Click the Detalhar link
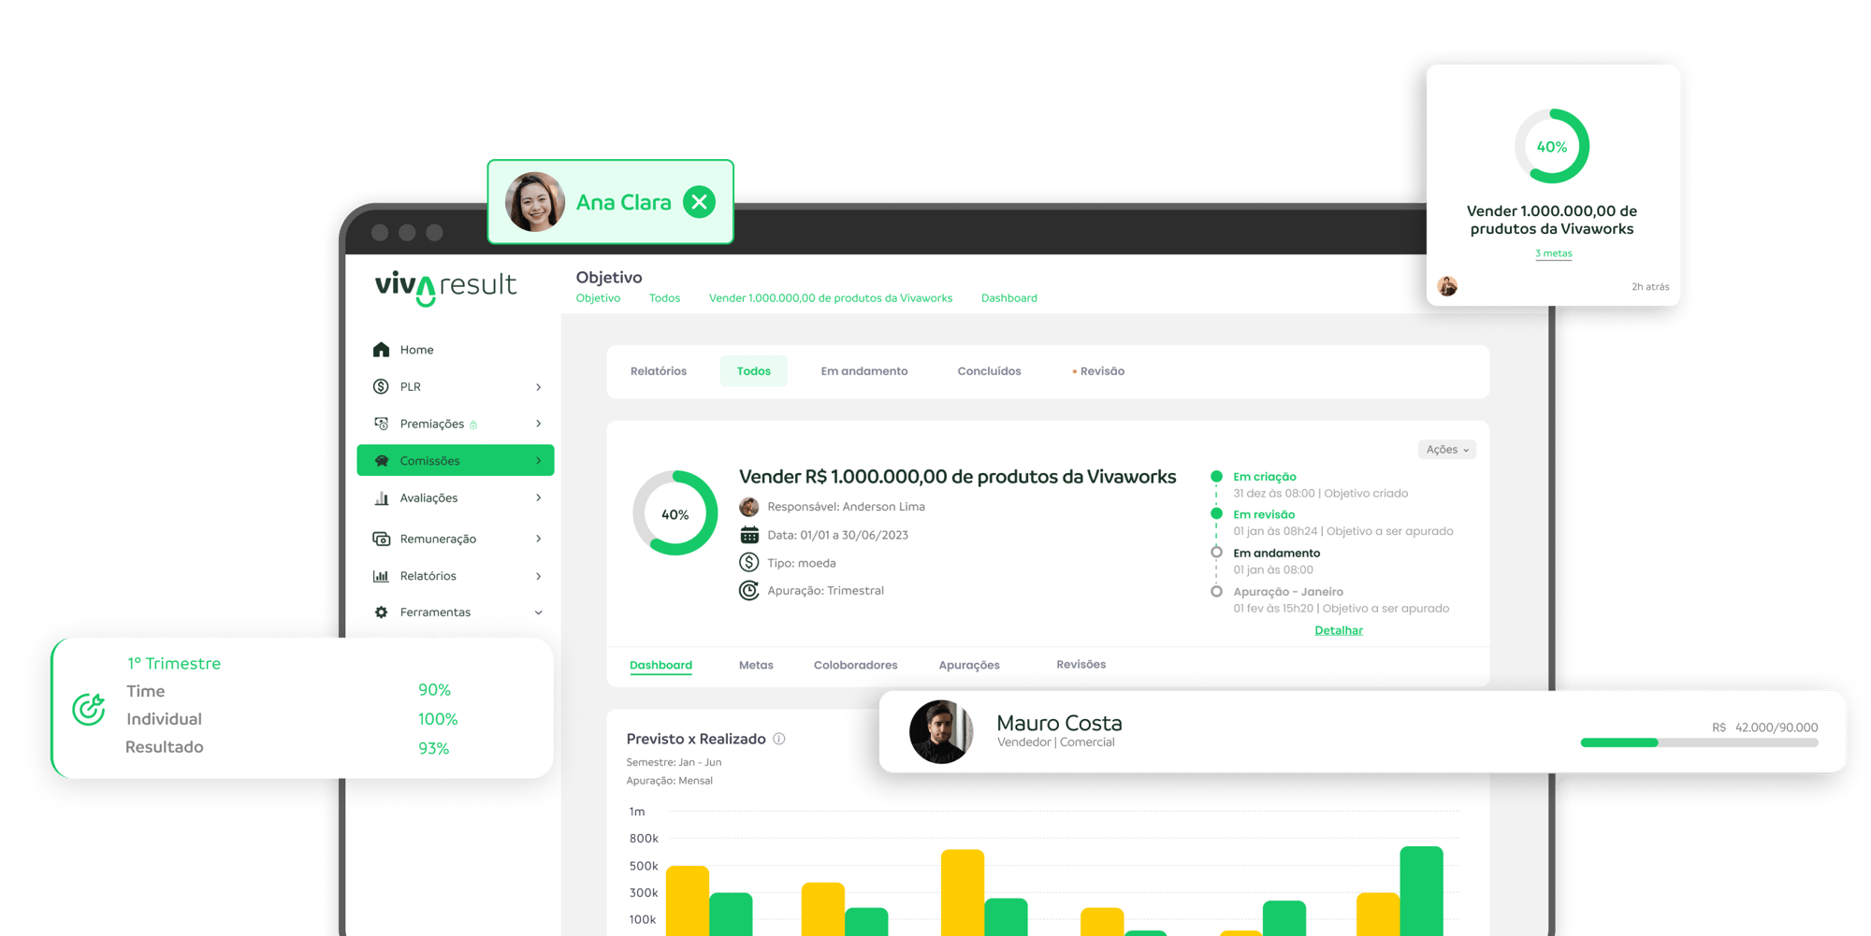 tap(1338, 630)
